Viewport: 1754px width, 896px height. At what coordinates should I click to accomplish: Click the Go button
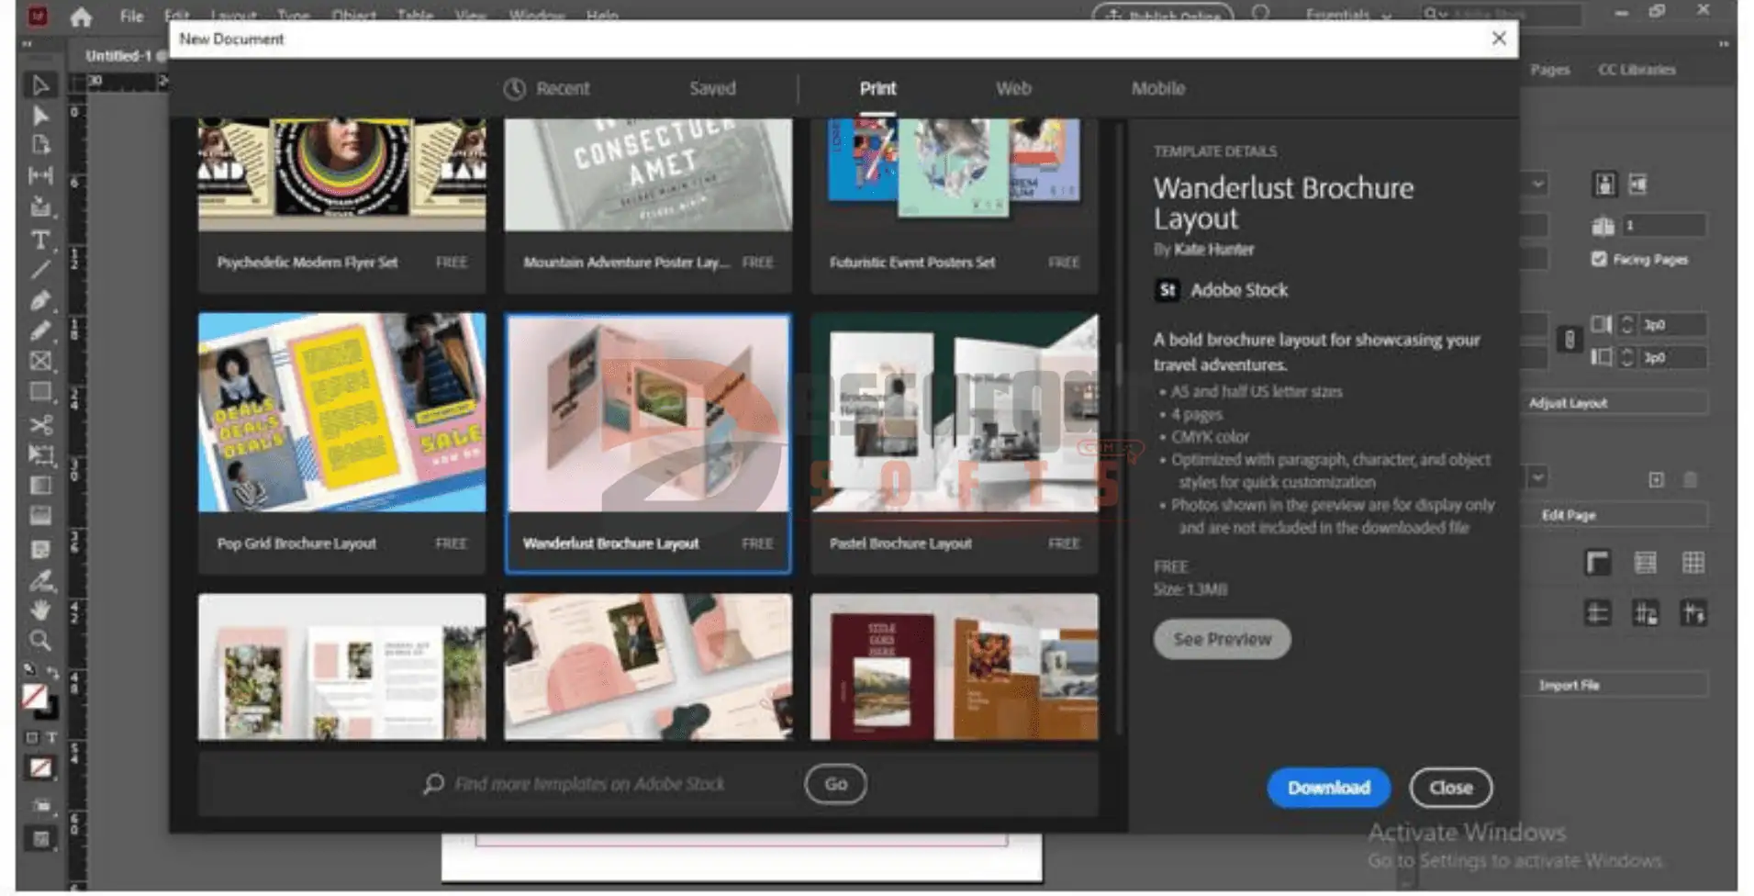(x=835, y=784)
